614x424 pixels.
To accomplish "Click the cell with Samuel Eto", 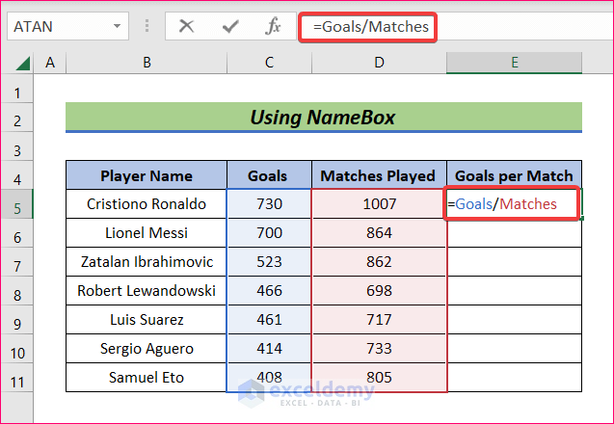I will (146, 378).
